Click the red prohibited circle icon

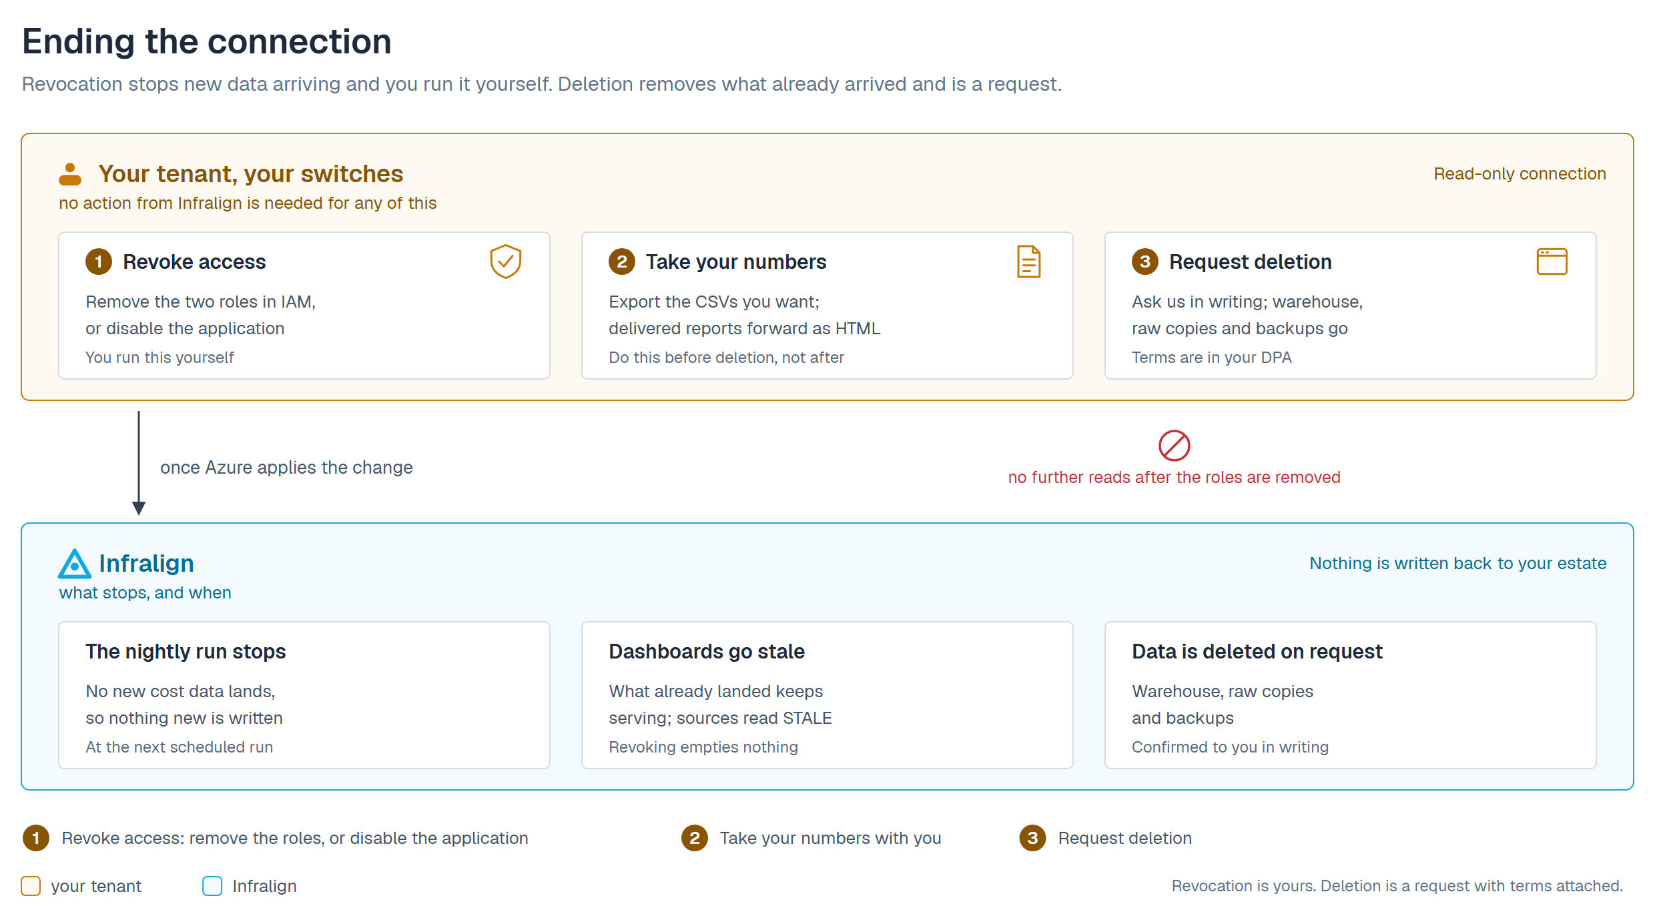[1174, 446]
